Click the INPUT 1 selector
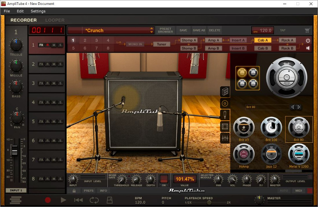The width and height of the screenshot is (318, 207). (16, 191)
